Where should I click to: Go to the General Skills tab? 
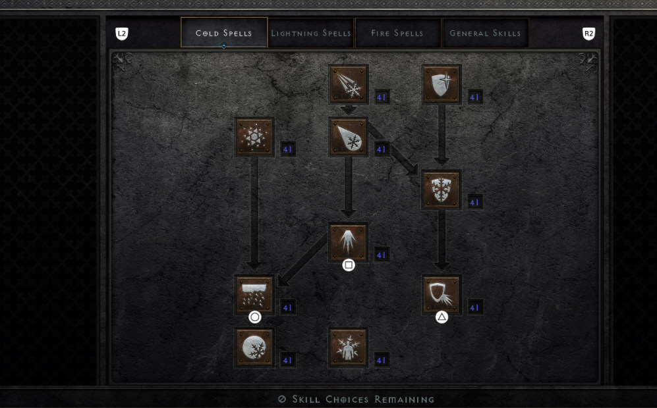coord(485,33)
